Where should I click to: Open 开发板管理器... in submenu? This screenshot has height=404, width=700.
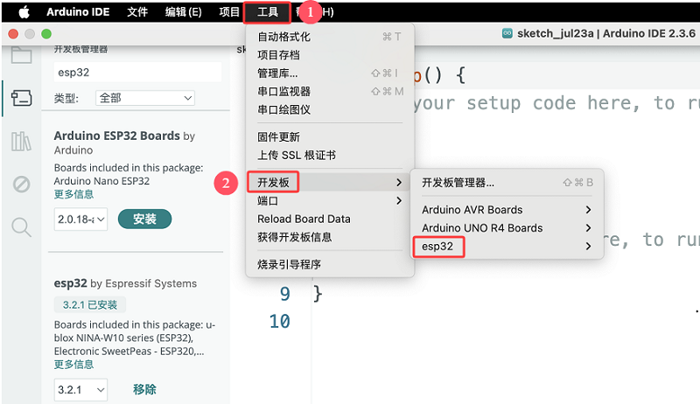[507, 183]
